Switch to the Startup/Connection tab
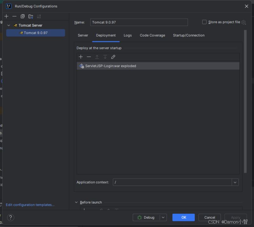This screenshot has height=227, width=254. 189,36
